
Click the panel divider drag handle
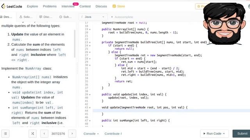[77, 68]
